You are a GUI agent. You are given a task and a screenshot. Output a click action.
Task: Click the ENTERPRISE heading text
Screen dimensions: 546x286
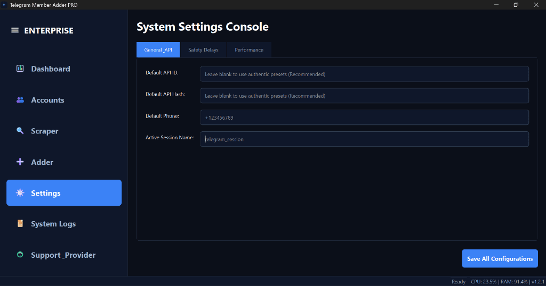coord(49,30)
